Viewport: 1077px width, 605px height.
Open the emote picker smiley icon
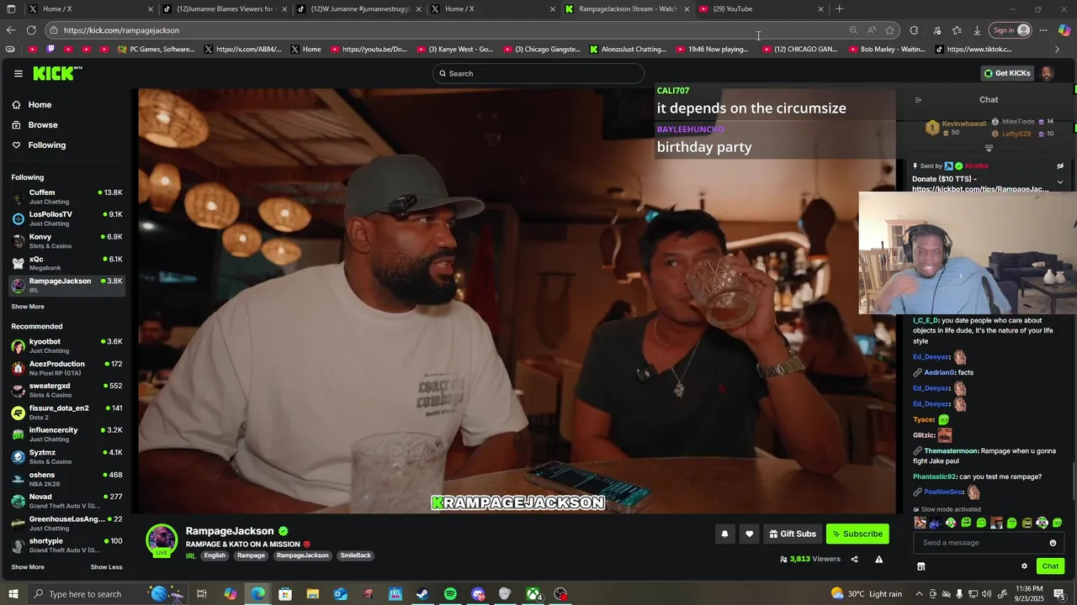click(x=1053, y=543)
